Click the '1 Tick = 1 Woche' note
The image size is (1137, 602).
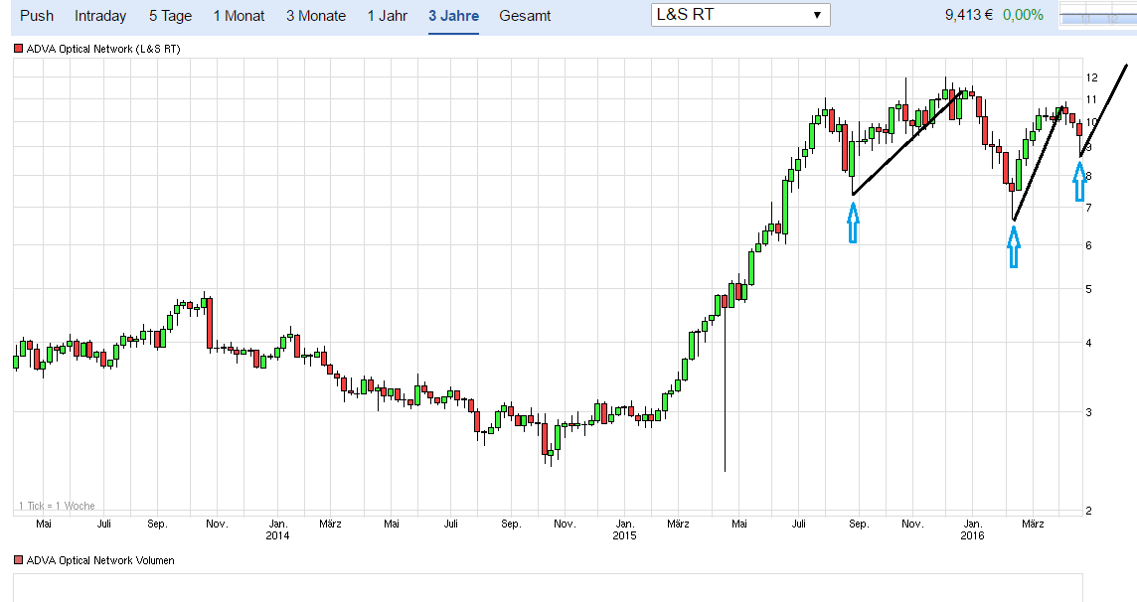[x=57, y=506]
